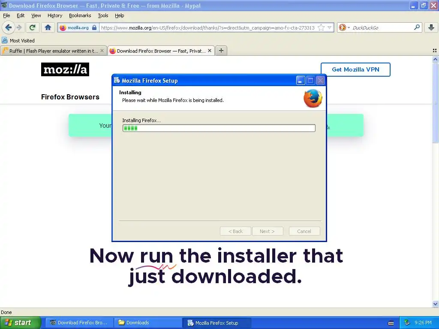The height and width of the screenshot is (329, 439).
Task: Click Next > in the Firefox Setup
Action: [x=267, y=231]
